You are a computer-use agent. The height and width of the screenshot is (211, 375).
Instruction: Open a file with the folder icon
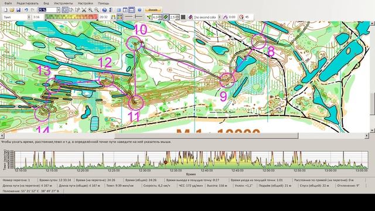(12, 10)
